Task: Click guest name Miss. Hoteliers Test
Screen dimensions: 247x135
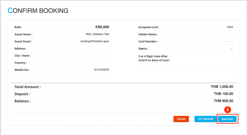Action: click(x=99, y=34)
